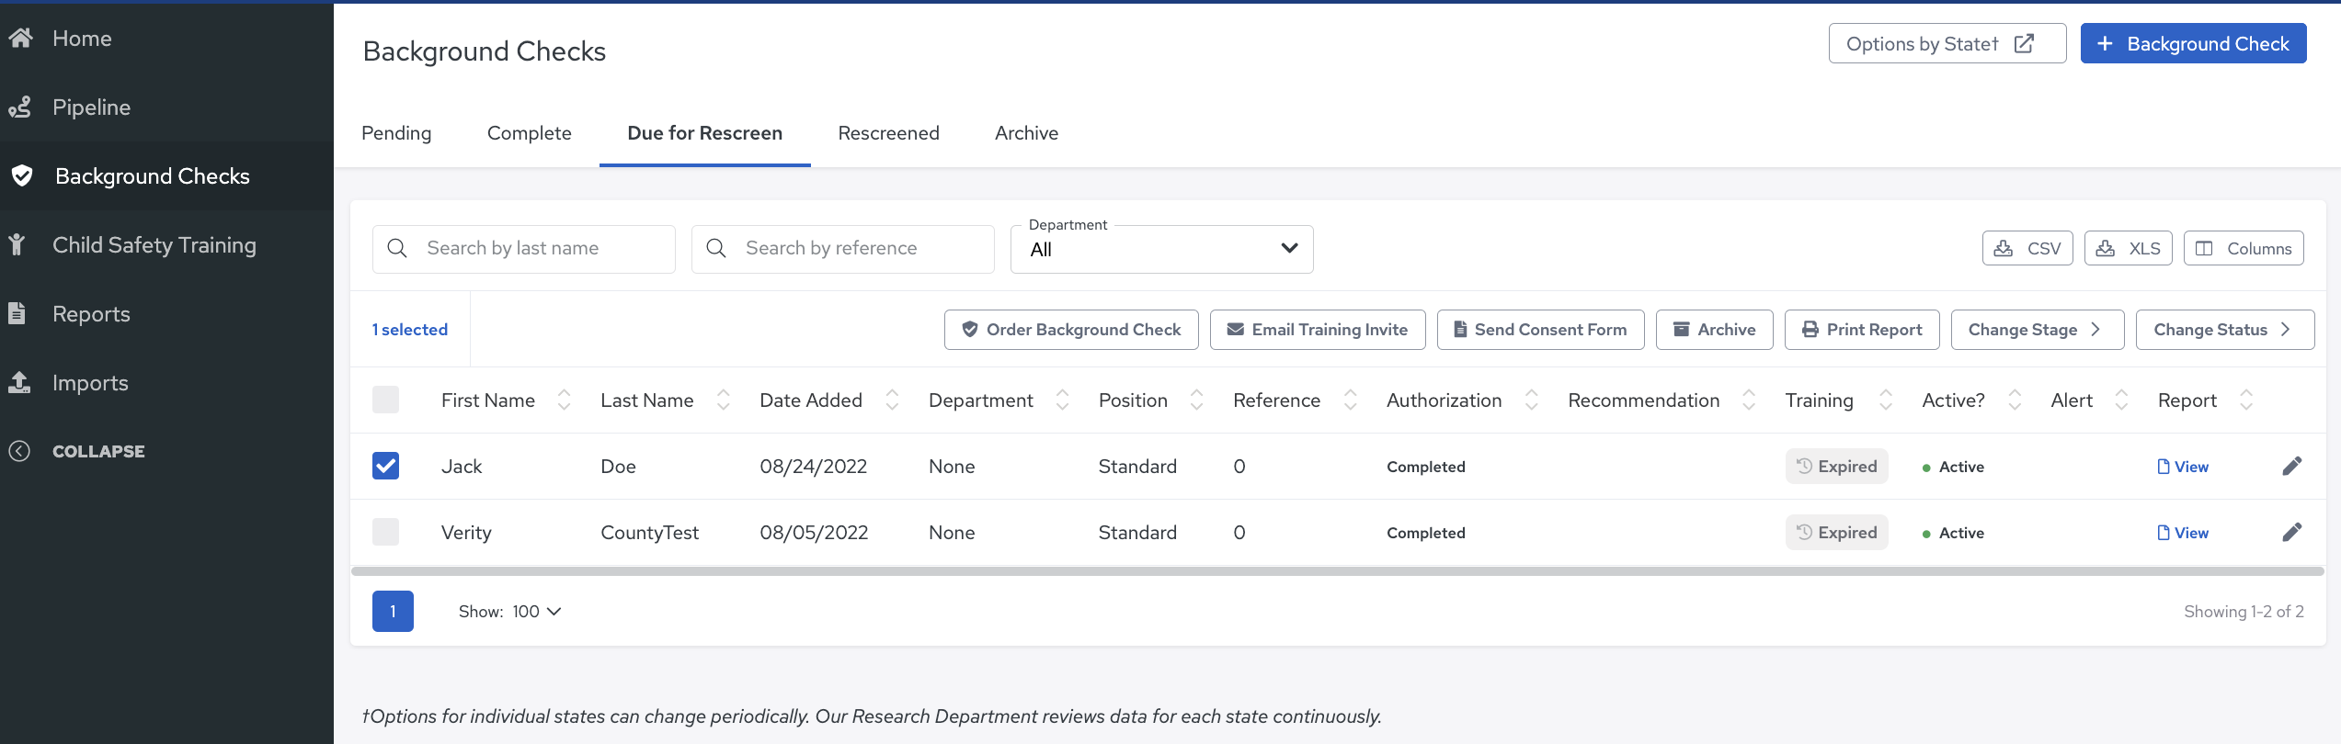The height and width of the screenshot is (744, 2341).
Task: Open the Rescreened tab
Action: click(x=889, y=133)
